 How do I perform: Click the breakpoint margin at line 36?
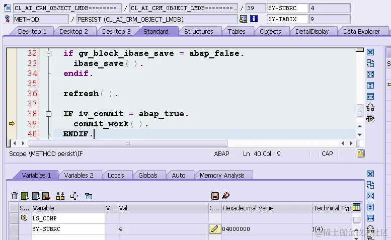(12, 94)
